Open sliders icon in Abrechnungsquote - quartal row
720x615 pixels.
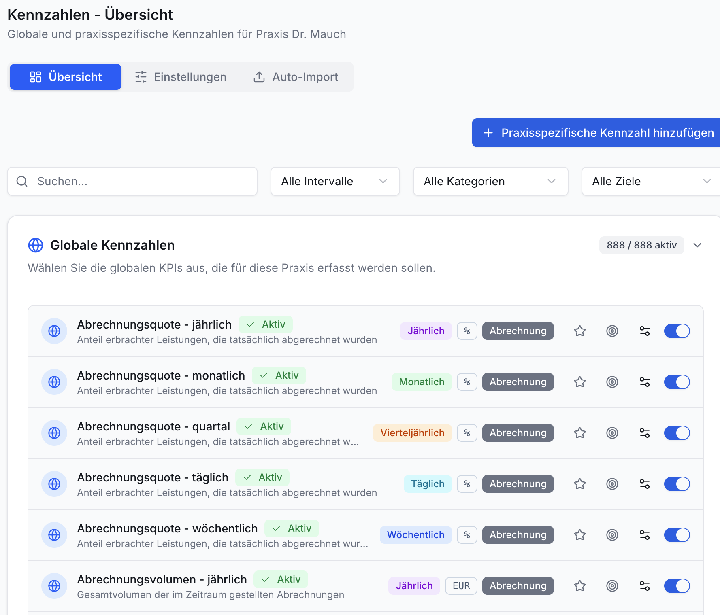point(645,433)
